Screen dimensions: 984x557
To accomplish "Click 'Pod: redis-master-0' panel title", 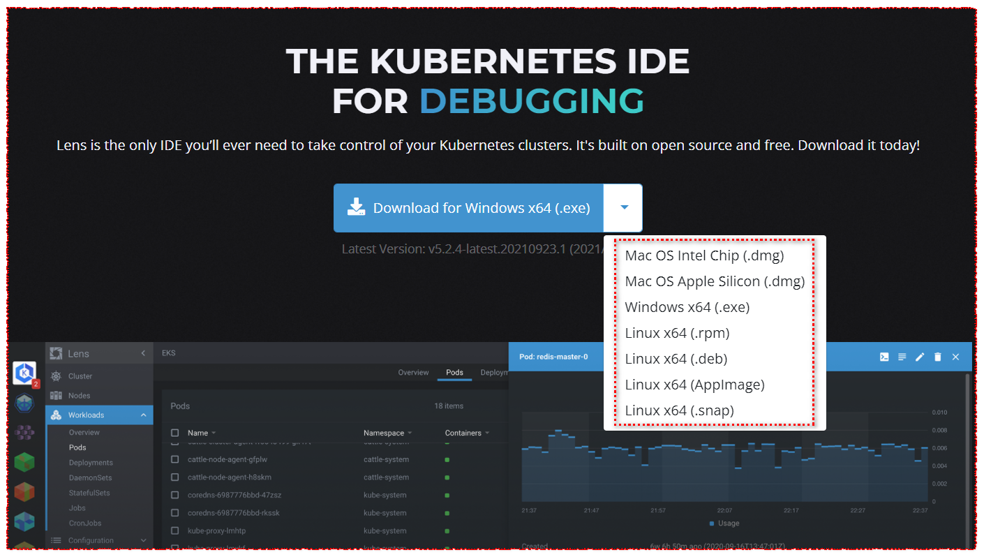I will click(553, 357).
